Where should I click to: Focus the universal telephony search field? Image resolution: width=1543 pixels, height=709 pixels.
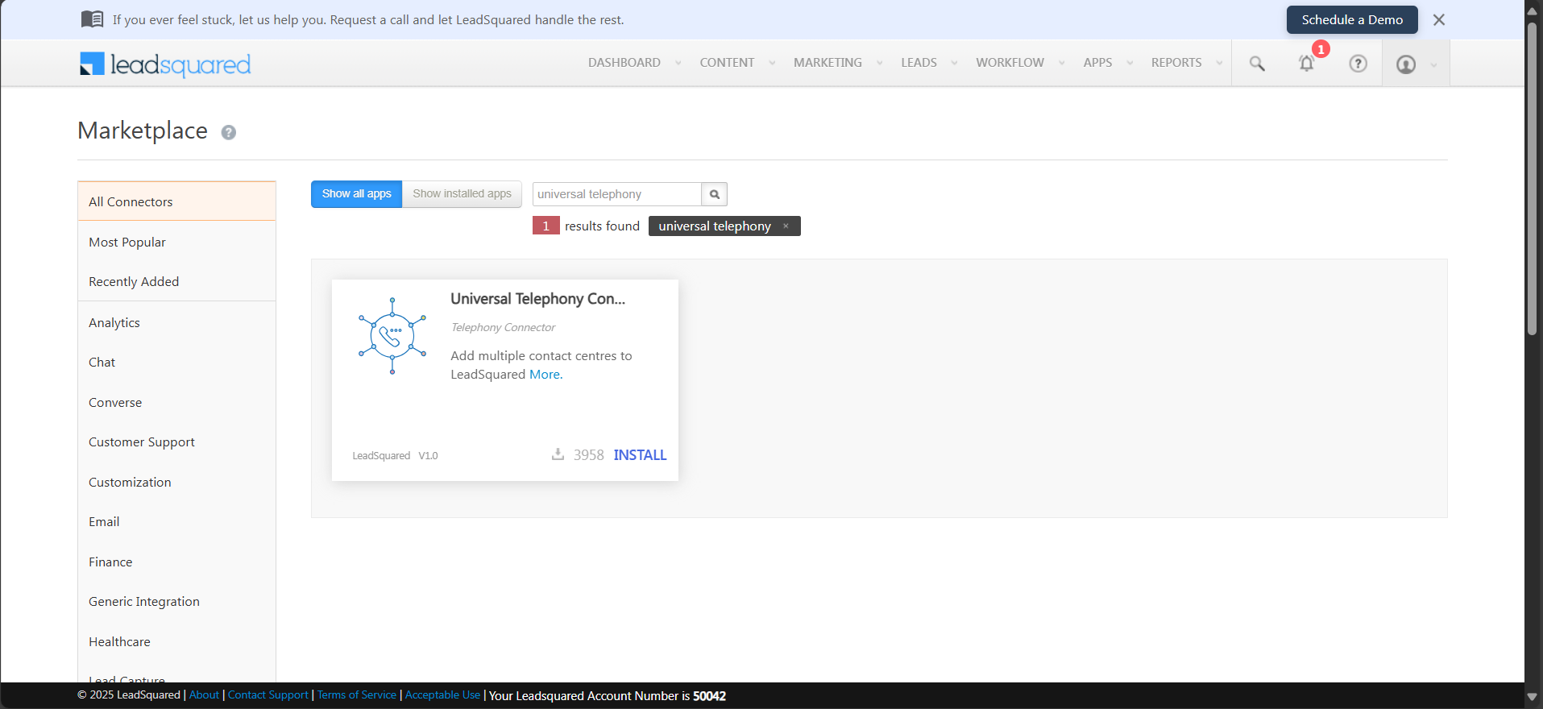point(617,194)
